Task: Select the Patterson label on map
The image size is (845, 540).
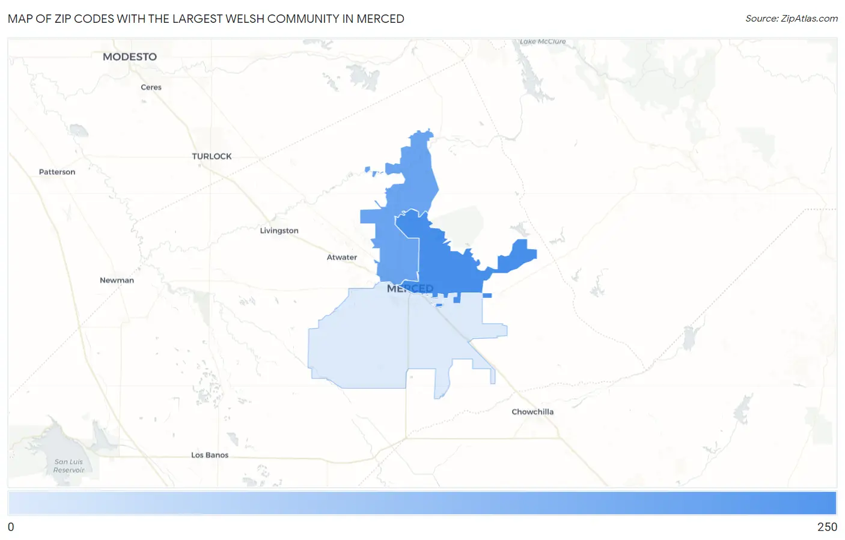Action: tap(57, 172)
